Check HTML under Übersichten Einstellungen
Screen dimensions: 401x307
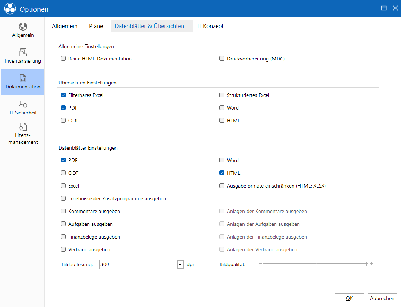click(x=222, y=121)
